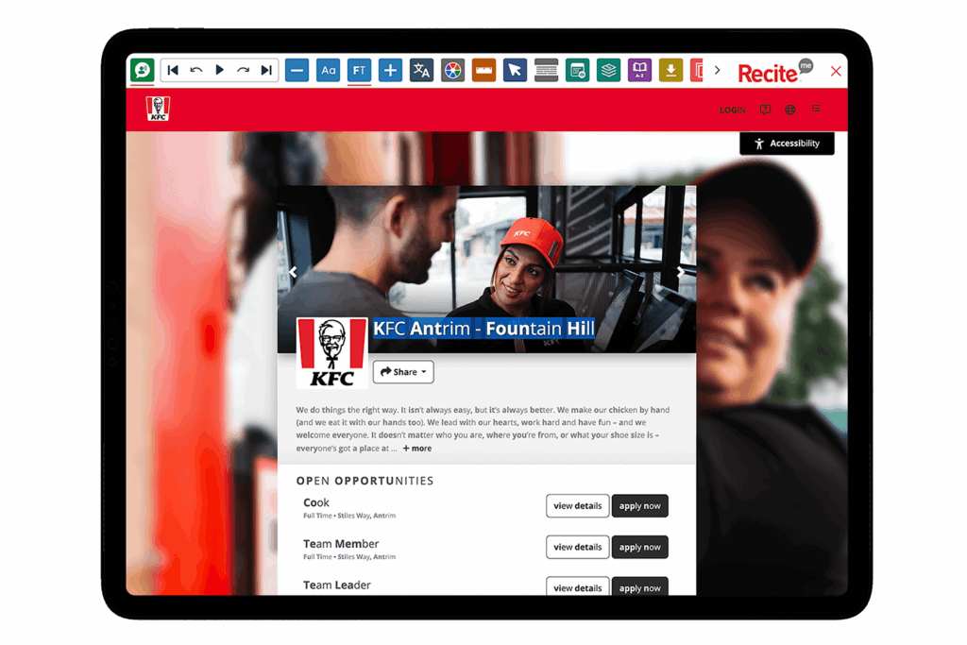
Task: Open the translation tool on the Recite toolbar
Action: tap(421, 70)
